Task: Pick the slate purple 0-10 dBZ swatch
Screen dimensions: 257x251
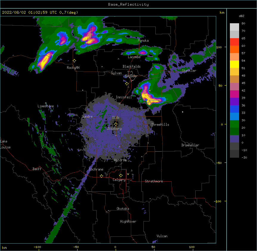Action: (234, 139)
